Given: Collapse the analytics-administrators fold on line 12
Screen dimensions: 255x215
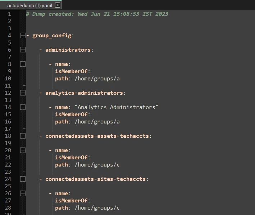Looking at the screenshot, I should coord(23,93).
